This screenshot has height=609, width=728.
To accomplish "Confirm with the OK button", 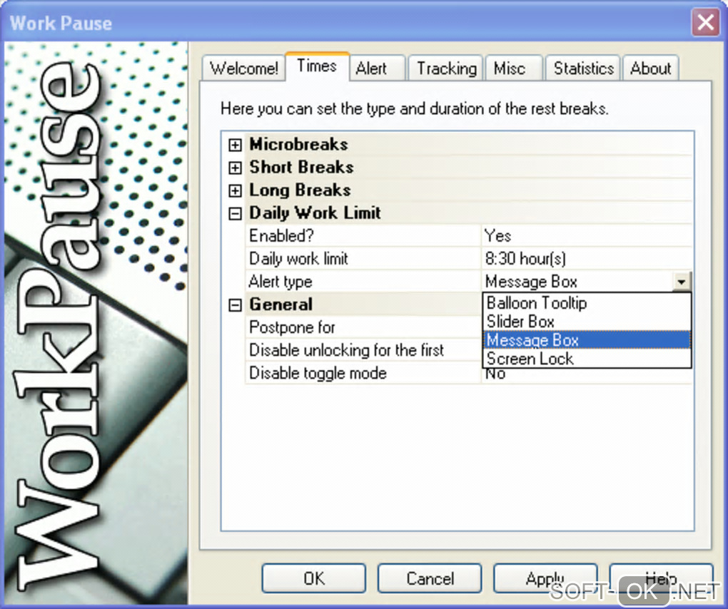I will [314, 578].
